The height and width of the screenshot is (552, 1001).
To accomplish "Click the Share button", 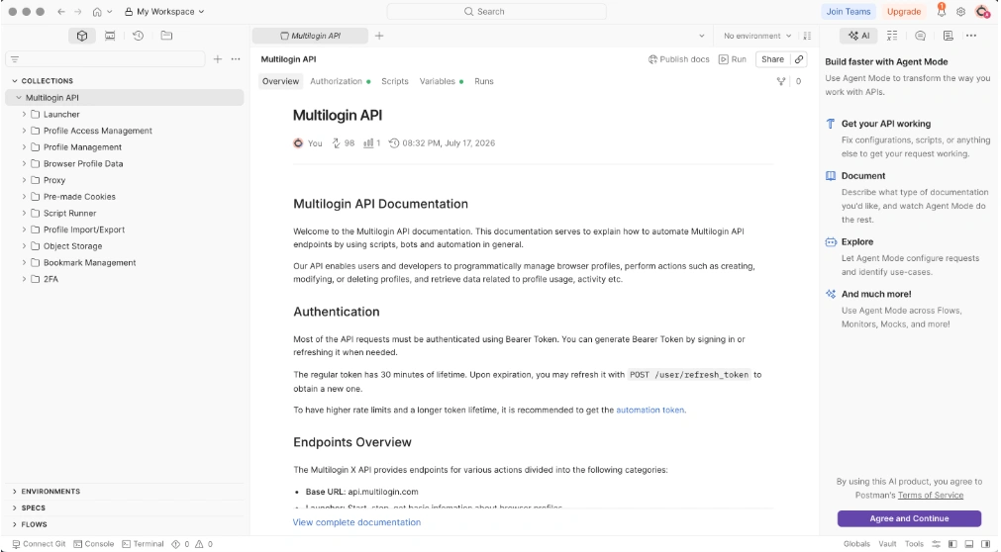I will [x=772, y=59].
